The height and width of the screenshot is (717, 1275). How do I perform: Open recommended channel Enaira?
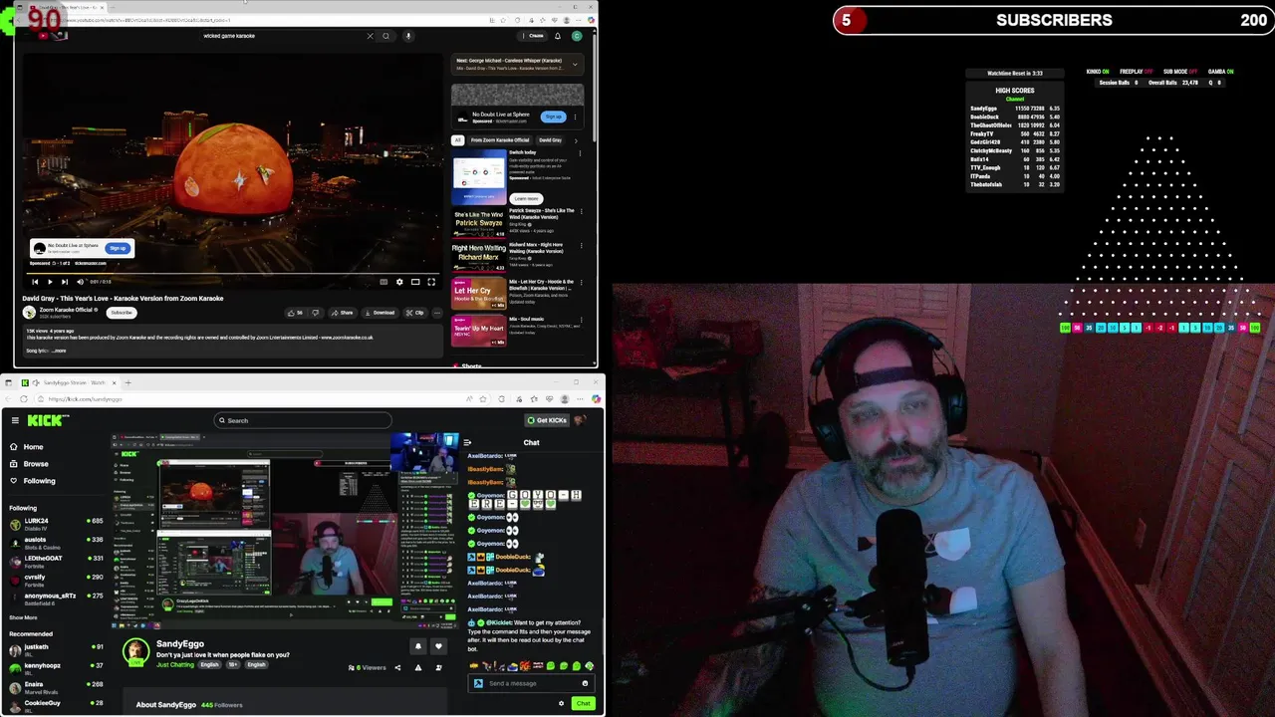point(57,686)
